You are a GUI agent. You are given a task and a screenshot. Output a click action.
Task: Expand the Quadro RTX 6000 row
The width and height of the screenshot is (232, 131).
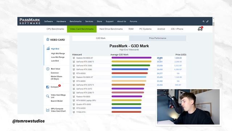[74, 104]
